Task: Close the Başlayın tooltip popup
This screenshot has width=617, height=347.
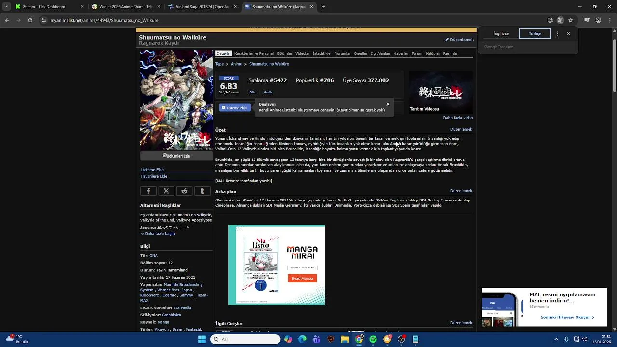Action: coord(388,104)
